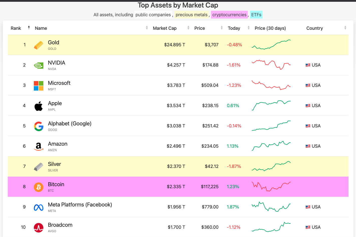Click the 0.61% Apple change value

pos(233,106)
